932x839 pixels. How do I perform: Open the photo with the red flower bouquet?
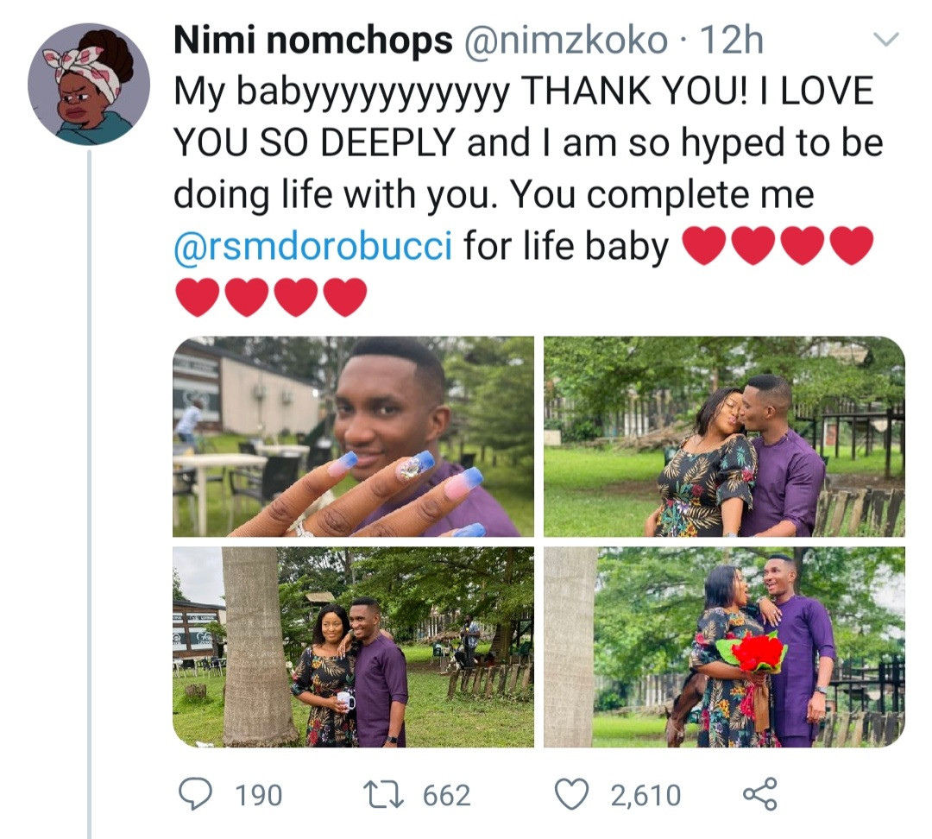tap(725, 647)
